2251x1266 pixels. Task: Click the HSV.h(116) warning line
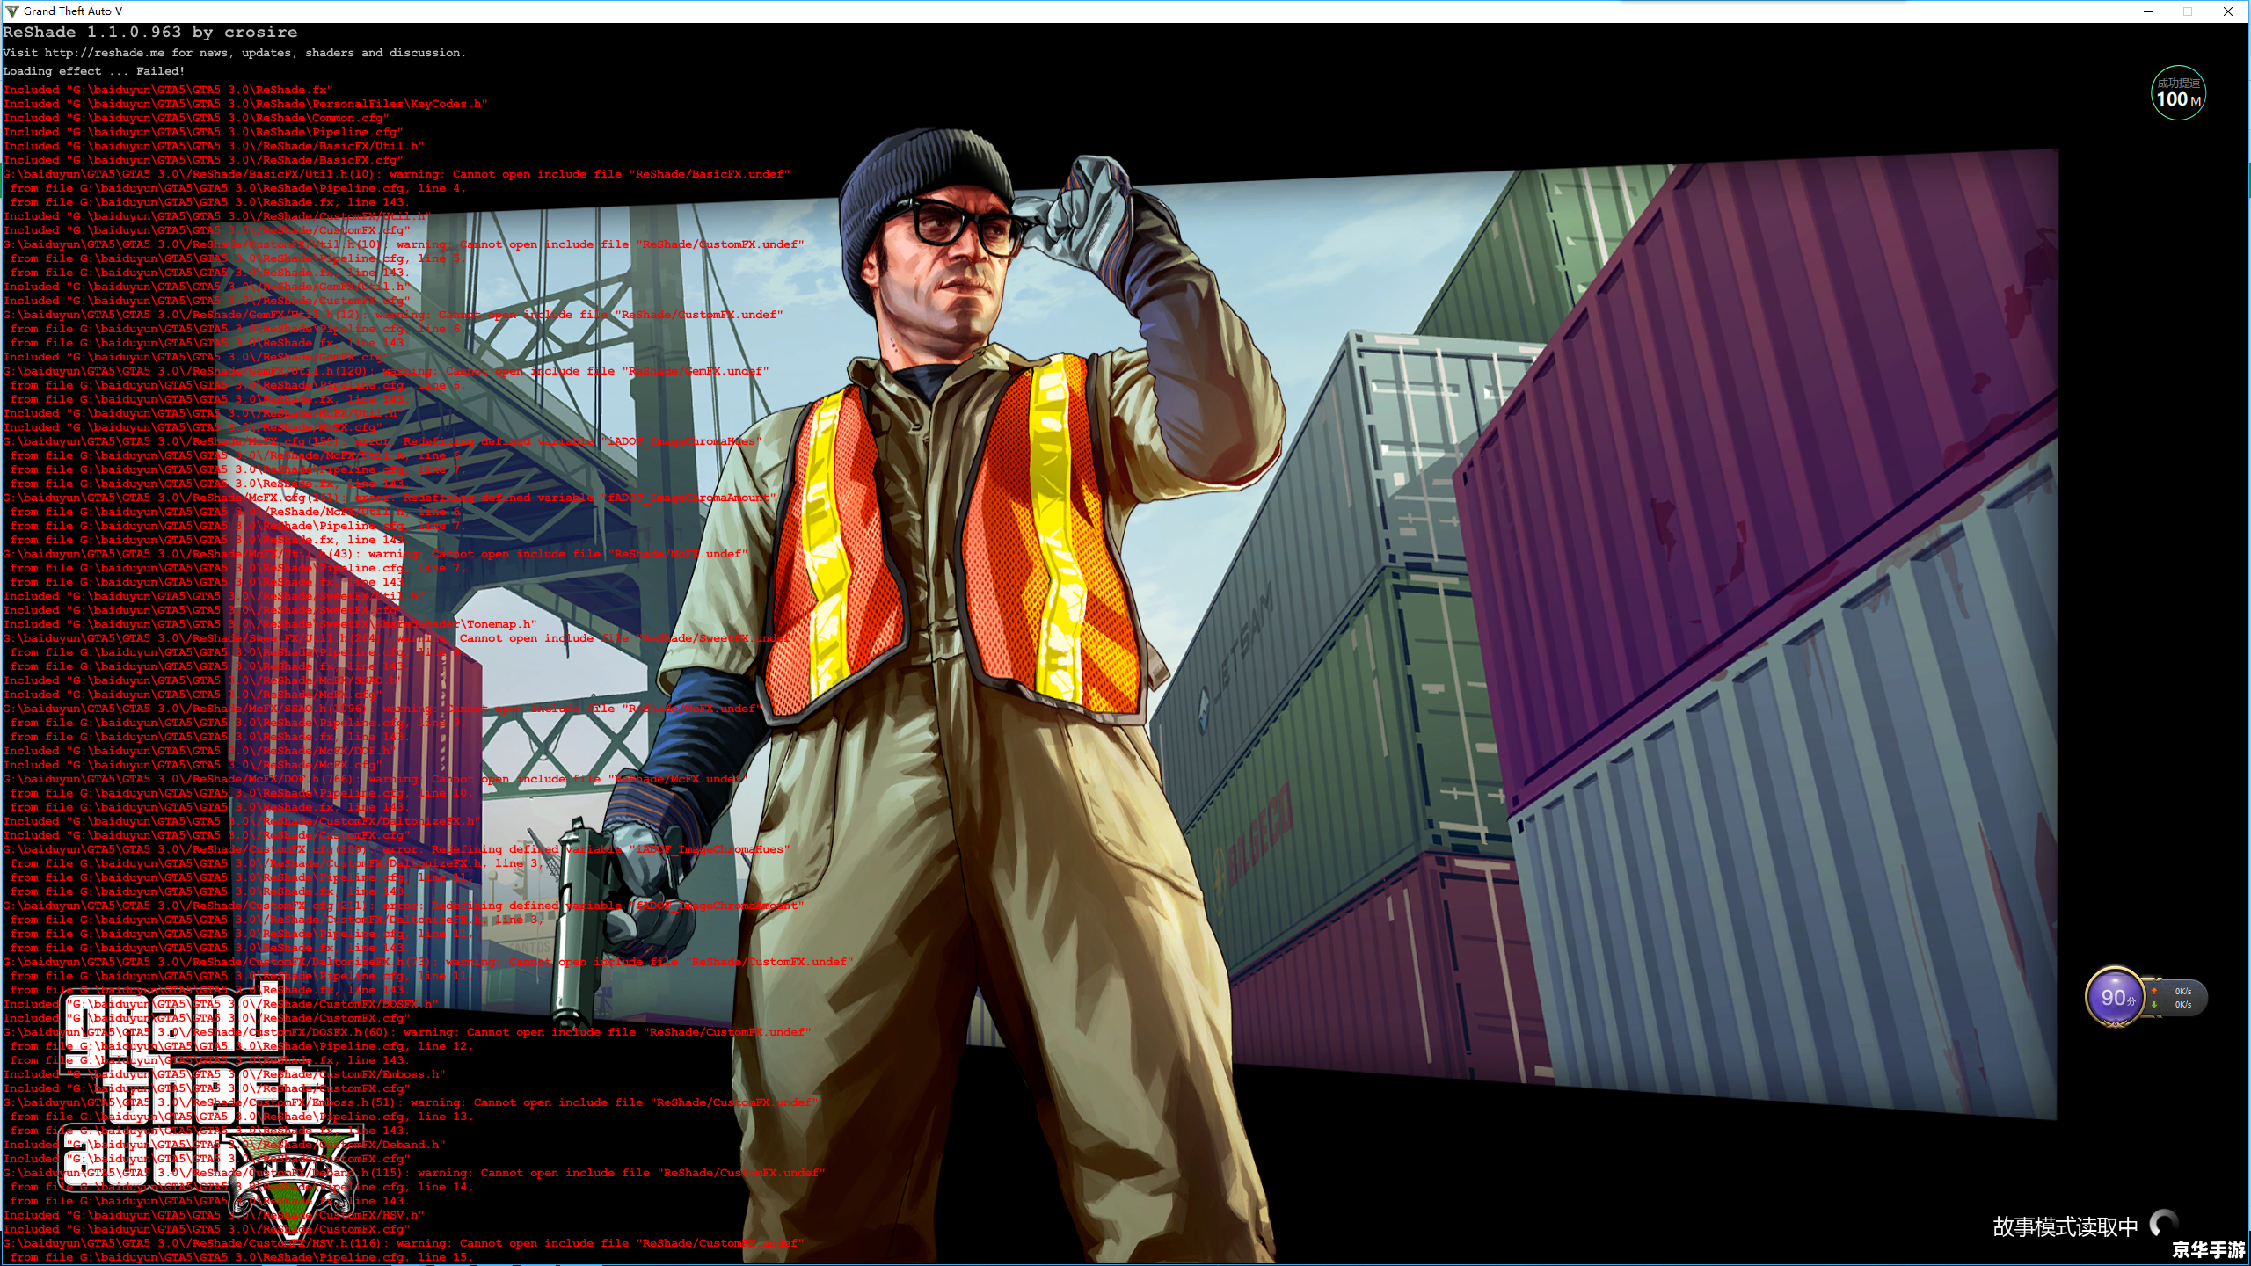tap(404, 1243)
